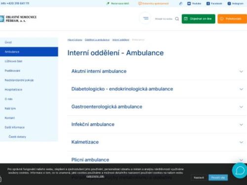Open the link in the cookie notice
247x185 pixels.
95,176
